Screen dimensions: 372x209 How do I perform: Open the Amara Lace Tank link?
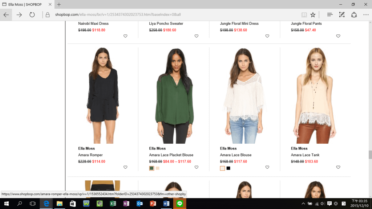click(305, 155)
